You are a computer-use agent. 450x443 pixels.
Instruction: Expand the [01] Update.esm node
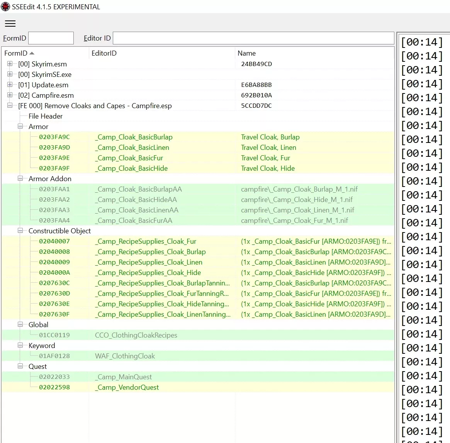[10, 85]
